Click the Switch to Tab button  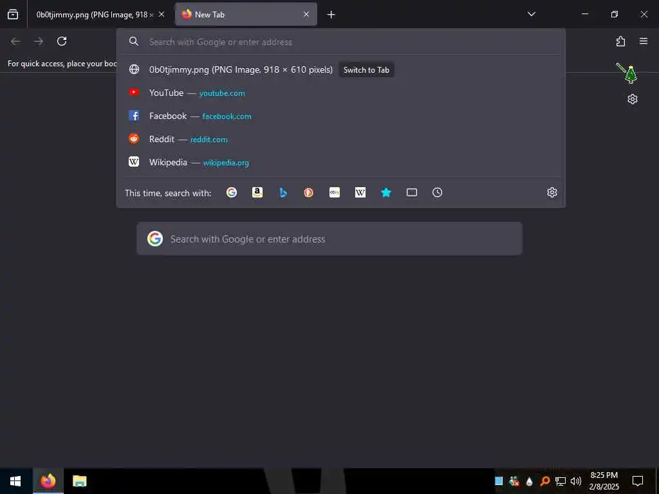coord(366,70)
